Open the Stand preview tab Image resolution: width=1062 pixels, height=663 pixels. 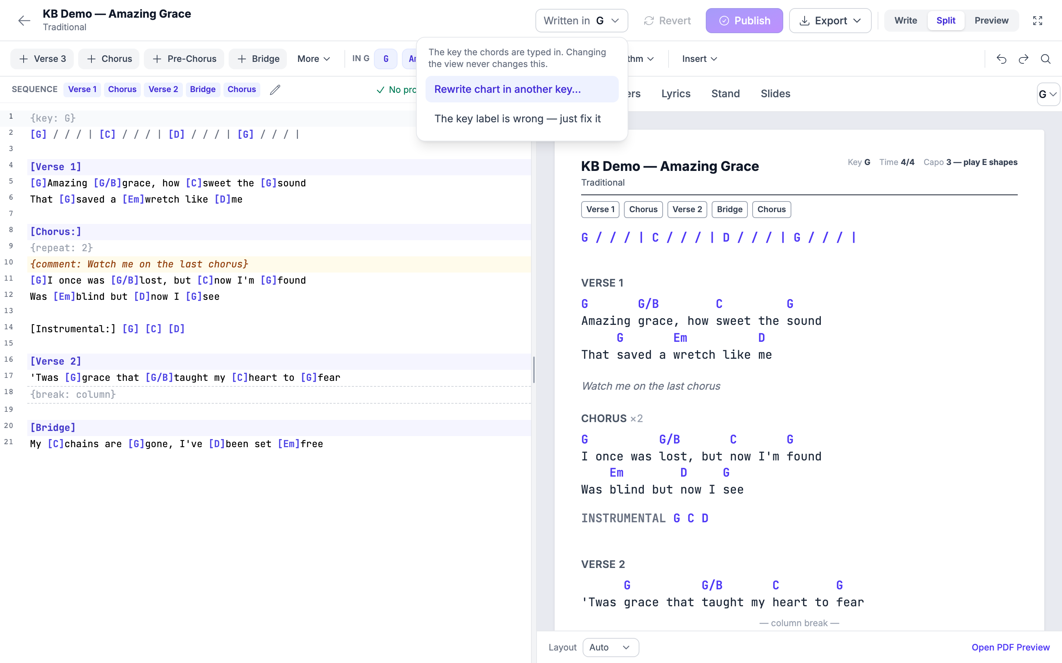tap(725, 94)
